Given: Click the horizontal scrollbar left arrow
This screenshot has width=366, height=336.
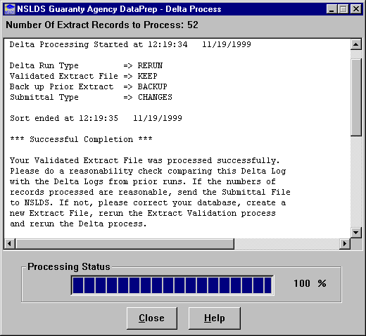Looking at the screenshot, I should [9, 244].
